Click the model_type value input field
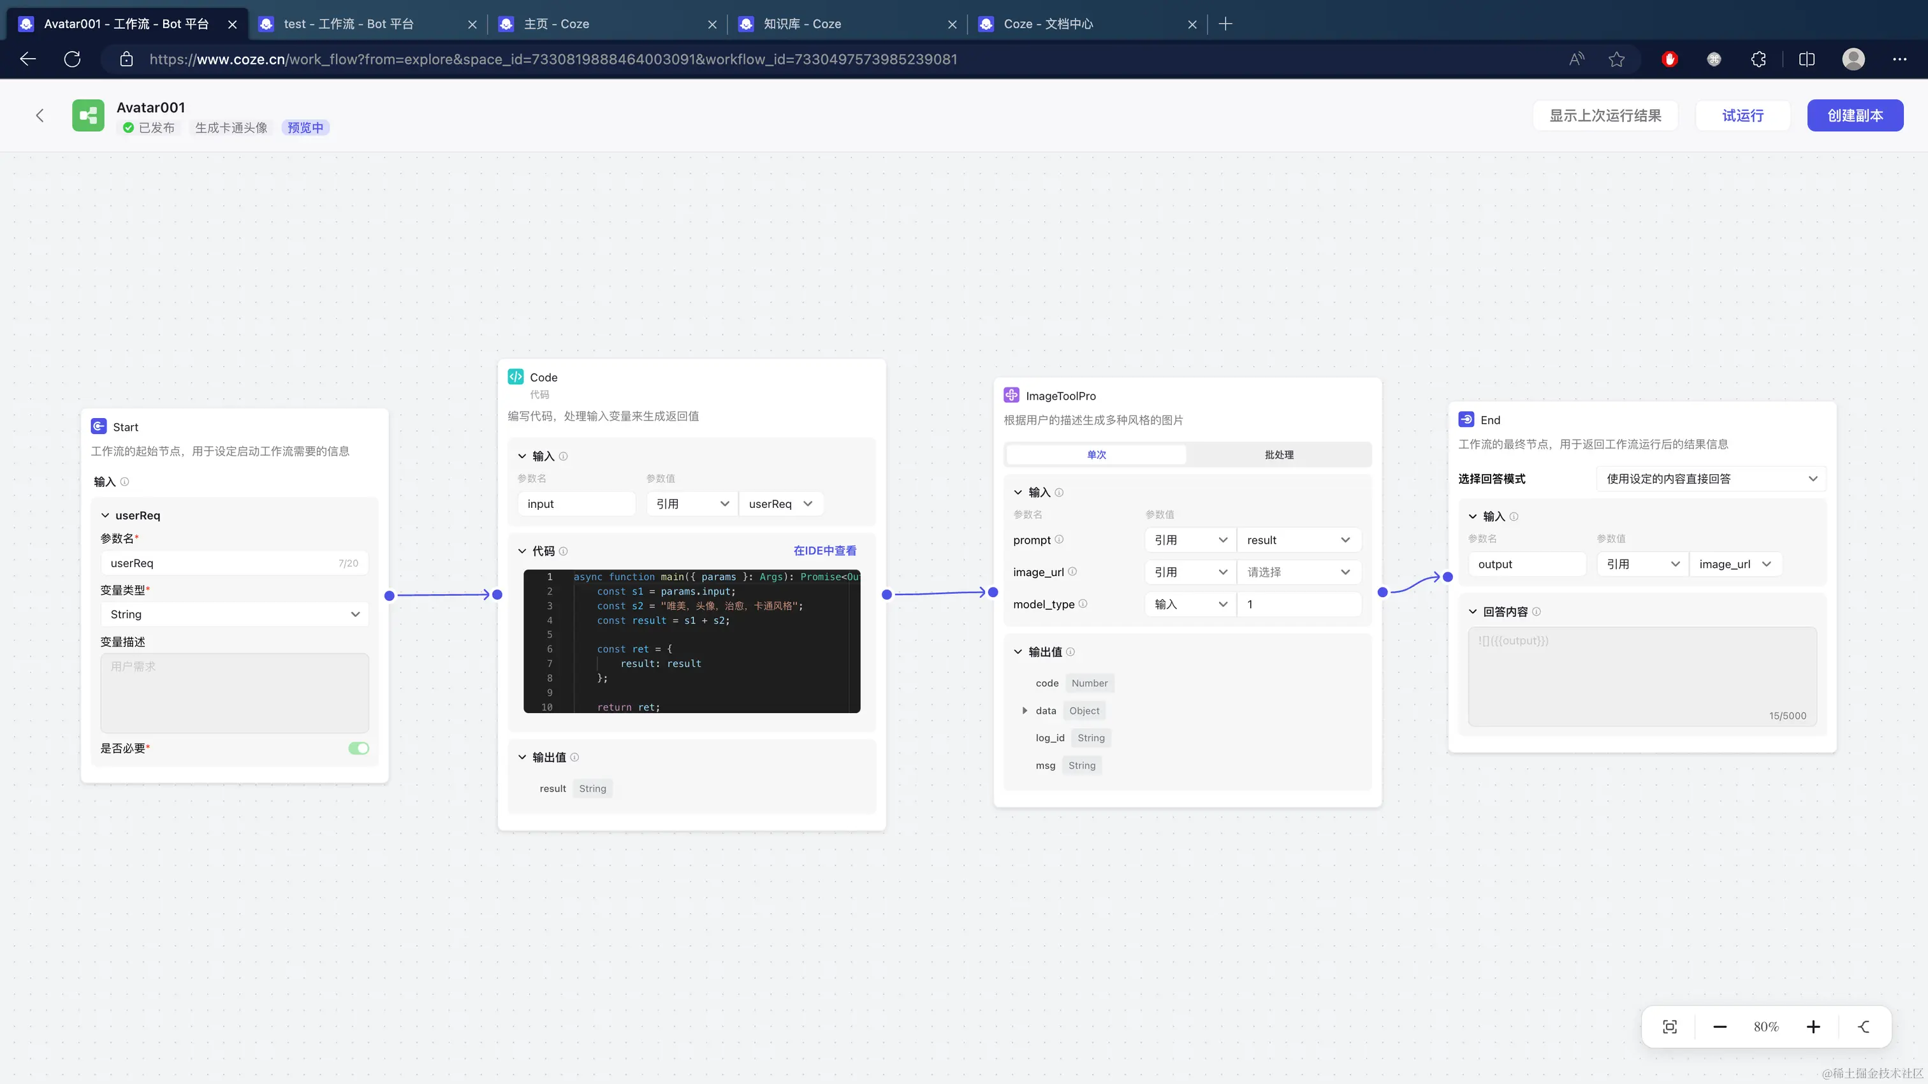This screenshot has height=1084, width=1928. coord(1299,603)
